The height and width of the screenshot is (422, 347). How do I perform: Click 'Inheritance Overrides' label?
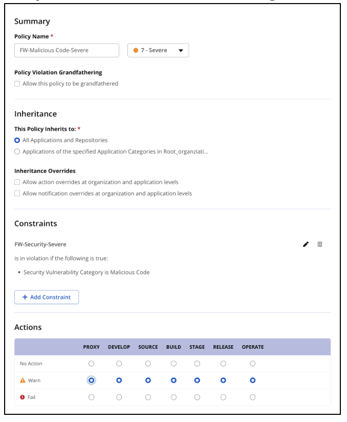coord(45,171)
